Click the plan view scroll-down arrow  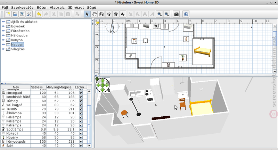click(275, 72)
